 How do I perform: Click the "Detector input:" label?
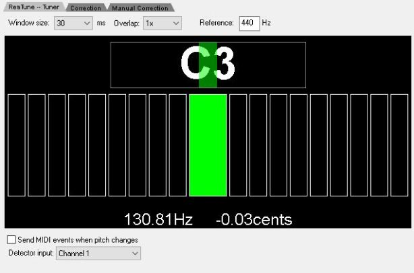[30, 253]
